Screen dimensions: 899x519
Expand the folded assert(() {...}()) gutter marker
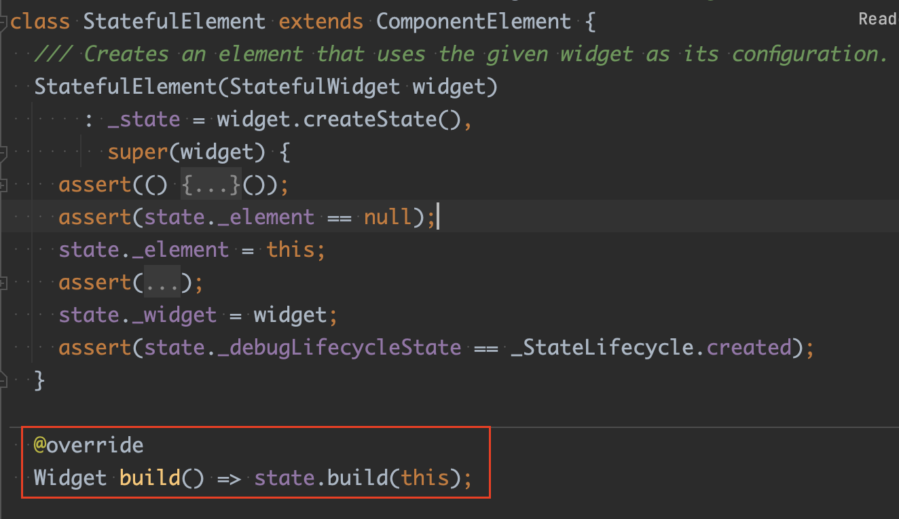[3, 185]
